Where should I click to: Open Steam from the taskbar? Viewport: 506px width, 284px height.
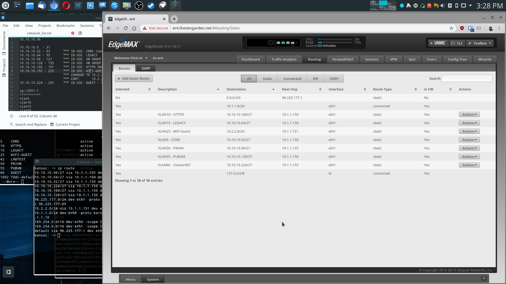151,5
